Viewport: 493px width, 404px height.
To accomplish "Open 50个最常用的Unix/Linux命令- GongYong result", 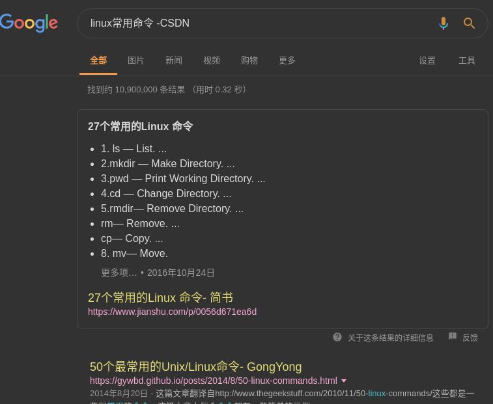I will point(195,367).
